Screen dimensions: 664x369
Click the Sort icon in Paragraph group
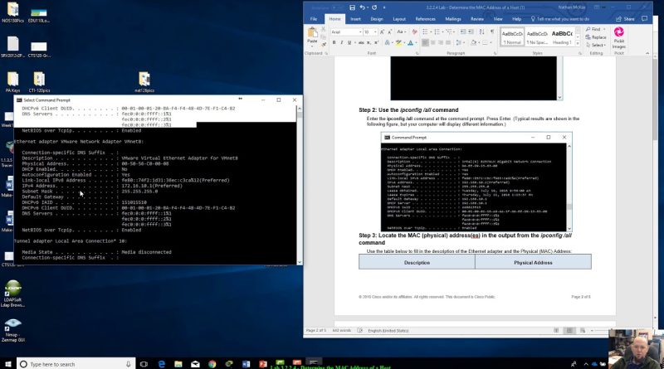482,32
